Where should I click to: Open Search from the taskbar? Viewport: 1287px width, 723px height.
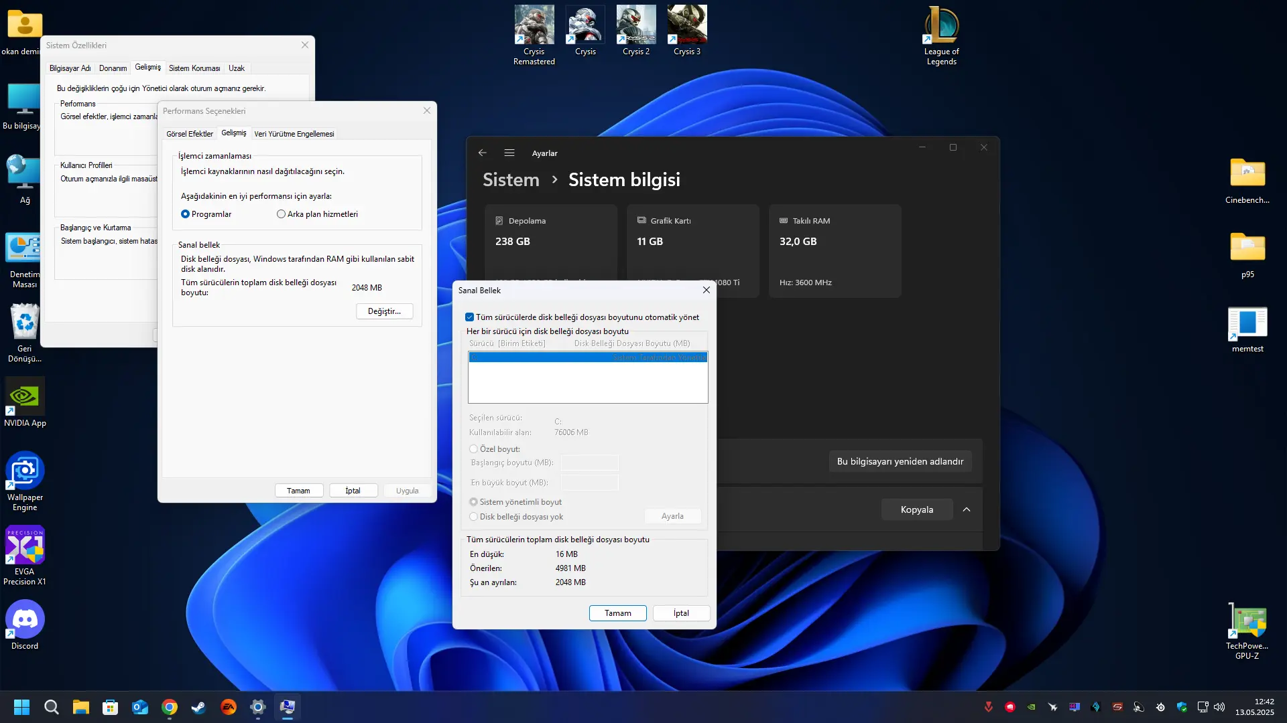point(52,707)
